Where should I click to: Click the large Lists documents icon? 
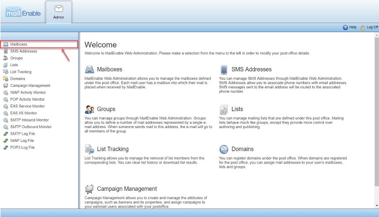pos(224,110)
